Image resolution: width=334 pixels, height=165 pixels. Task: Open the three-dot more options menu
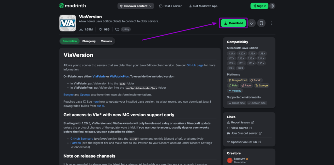(271, 23)
